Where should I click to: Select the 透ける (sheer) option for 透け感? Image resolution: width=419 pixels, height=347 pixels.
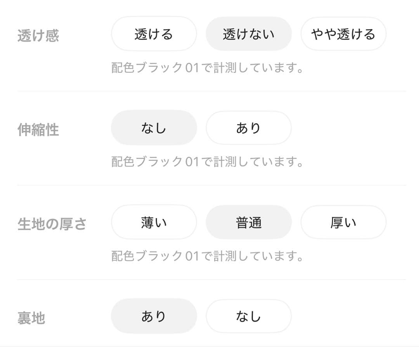point(154,34)
